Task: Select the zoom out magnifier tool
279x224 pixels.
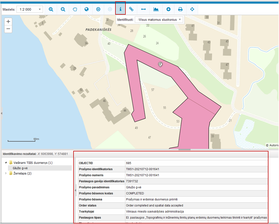Action: click(x=63, y=9)
